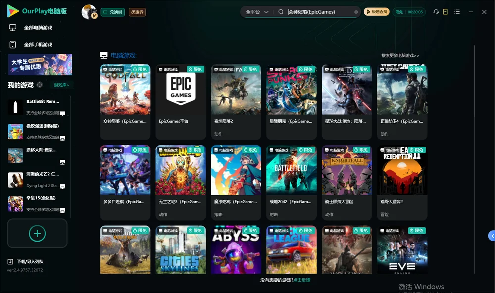Open the 骑士陨落大冒险 game card
495x293 pixels.
(347, 182)
